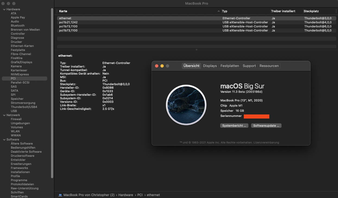Select Frameworks in sidebar

pos(19,168)
